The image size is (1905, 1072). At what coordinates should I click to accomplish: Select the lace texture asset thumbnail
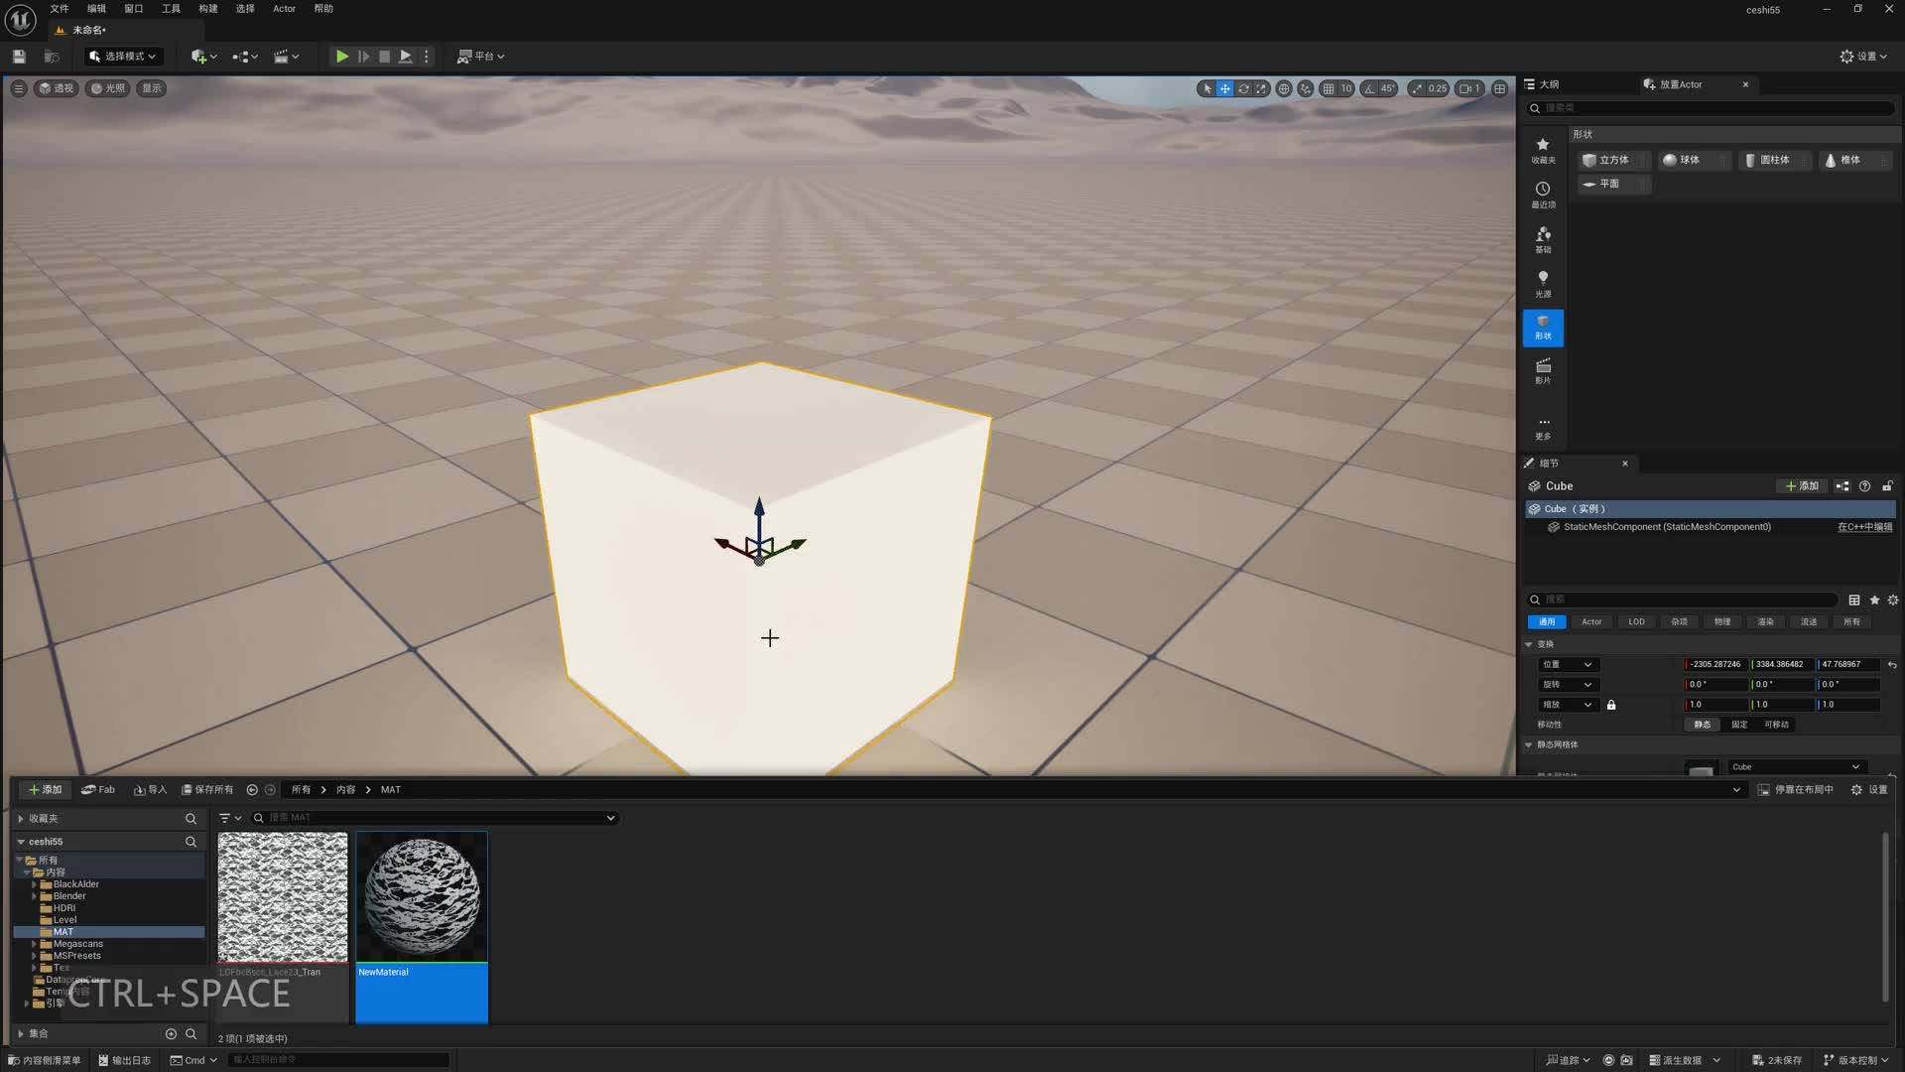pyautogui.click(x=283, y=897)
